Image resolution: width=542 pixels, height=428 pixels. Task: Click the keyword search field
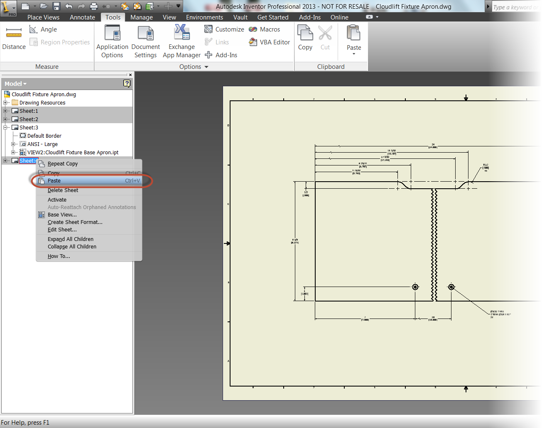(516, 7)
